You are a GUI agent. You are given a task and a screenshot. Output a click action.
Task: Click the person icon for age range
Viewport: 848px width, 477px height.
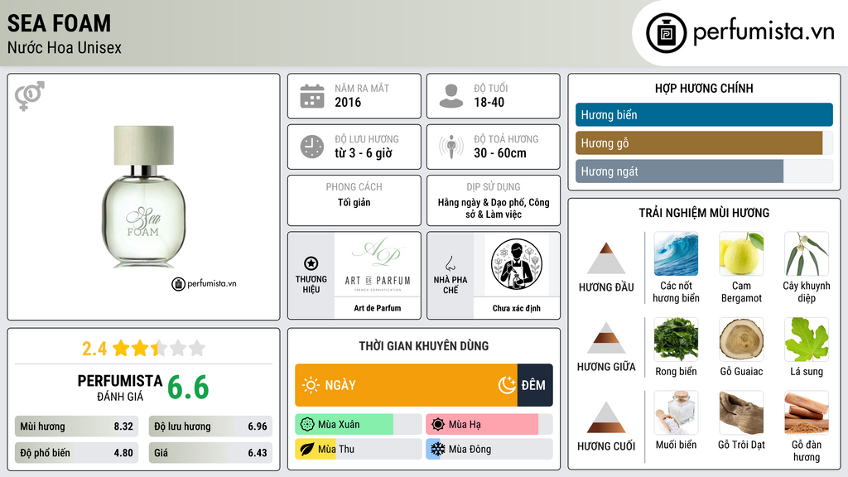click(x=451, y=96)
